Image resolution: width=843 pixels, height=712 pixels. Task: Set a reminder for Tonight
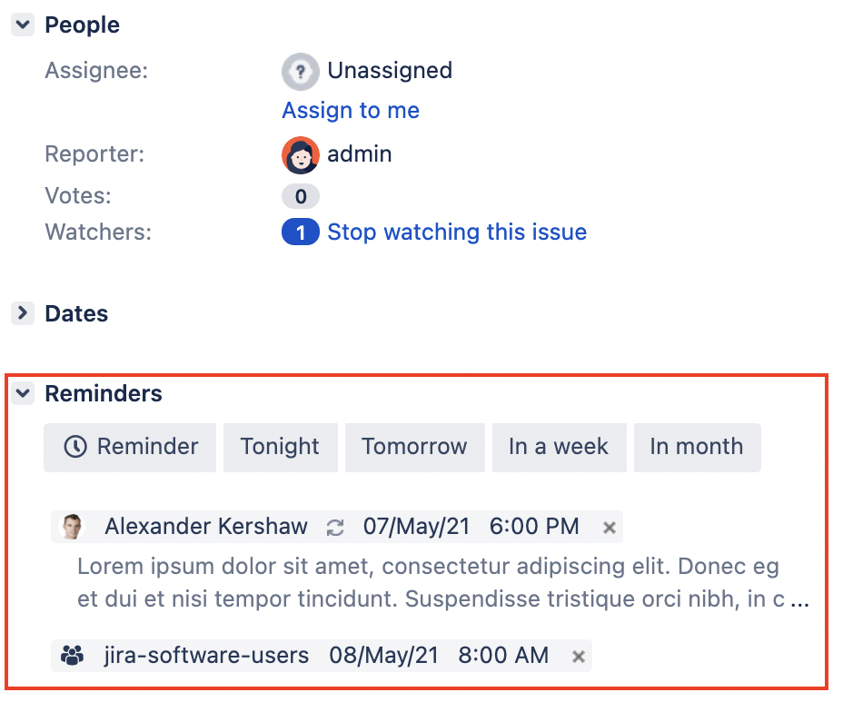280,447
